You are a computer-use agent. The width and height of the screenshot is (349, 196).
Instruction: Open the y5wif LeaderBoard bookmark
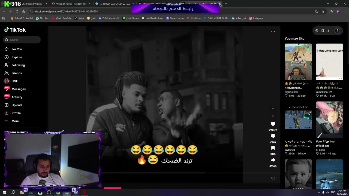(152, 18)
